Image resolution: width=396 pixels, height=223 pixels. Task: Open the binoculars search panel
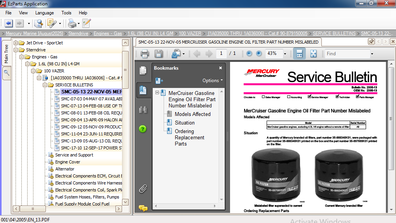click(x=143, y=110)
